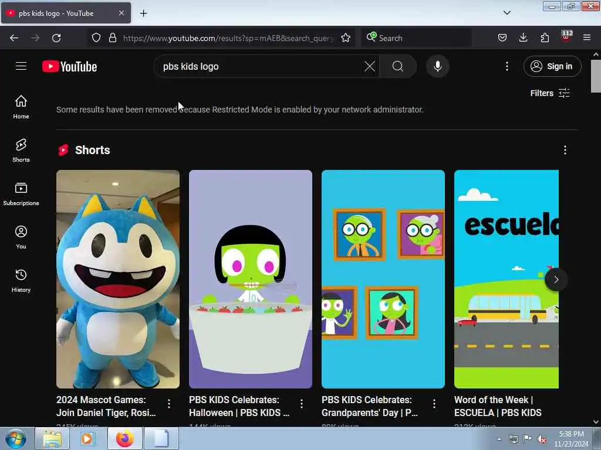Open Subscriptions in the sidebar

[x=21, y=194]
